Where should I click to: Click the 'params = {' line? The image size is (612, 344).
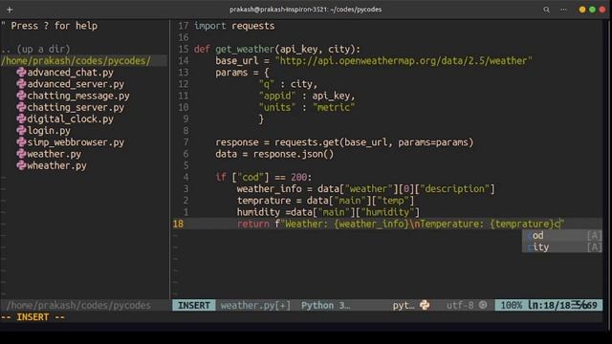tap(242, 73)
